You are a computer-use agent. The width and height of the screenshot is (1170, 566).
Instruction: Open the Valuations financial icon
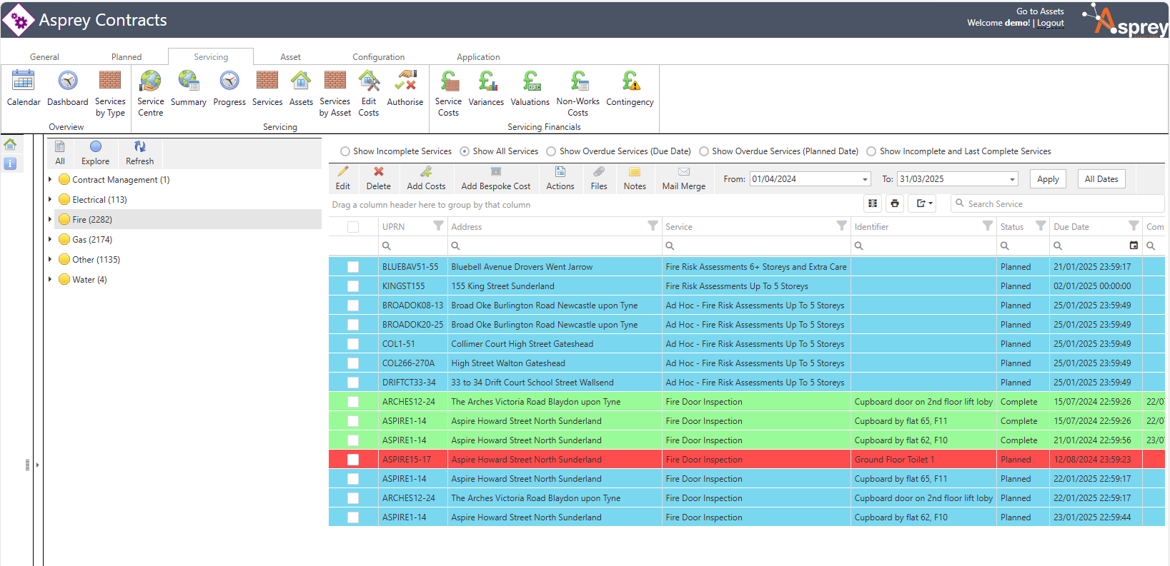[530, 81]
